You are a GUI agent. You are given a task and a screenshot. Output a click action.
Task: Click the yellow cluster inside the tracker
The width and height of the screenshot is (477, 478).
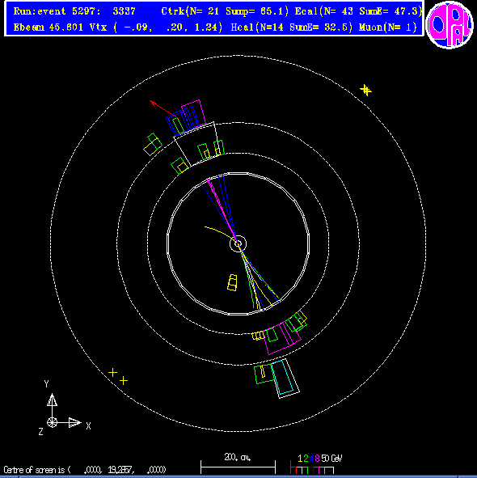(232, 282)
